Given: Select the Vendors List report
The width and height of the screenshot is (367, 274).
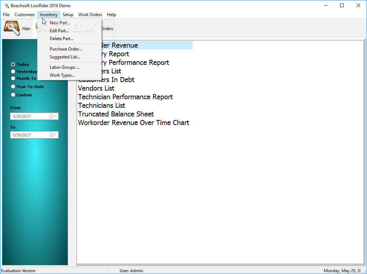Looking at the screenshot, I should (96, 88).
